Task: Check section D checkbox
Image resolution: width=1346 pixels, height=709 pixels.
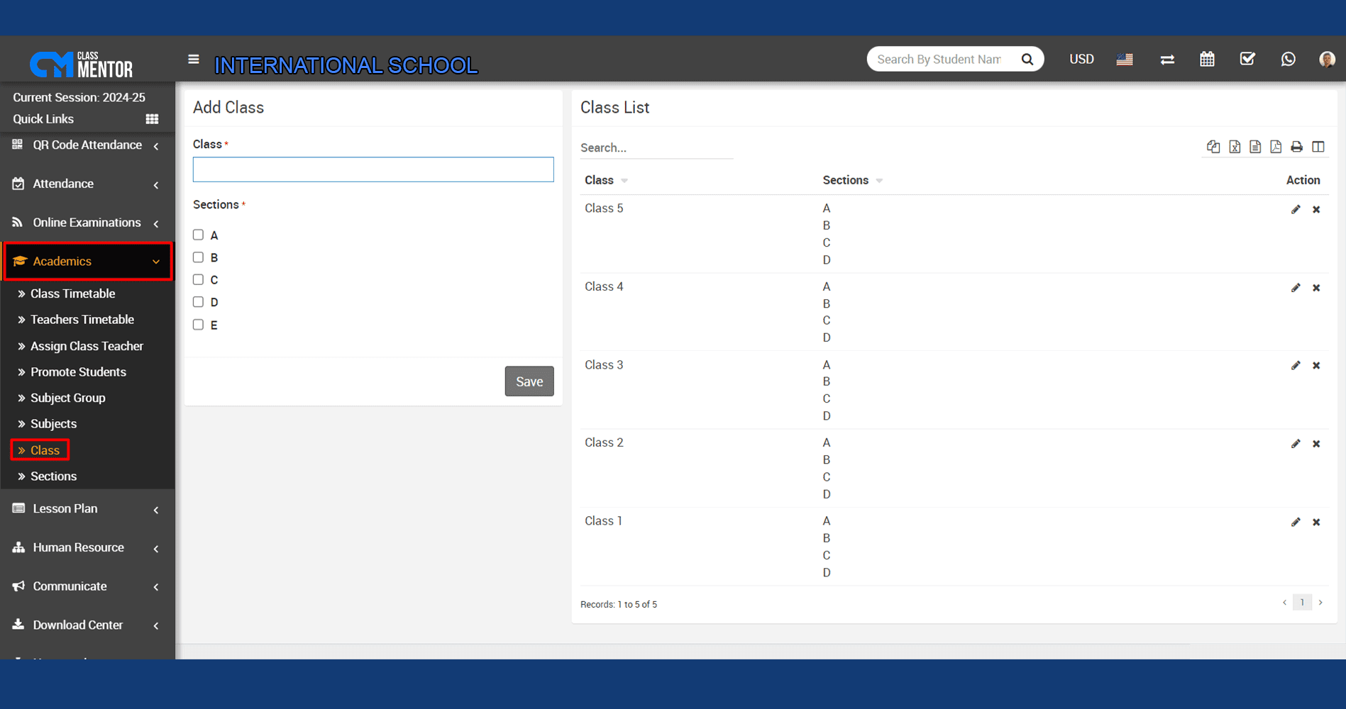Action: click(x=198, y=302)
